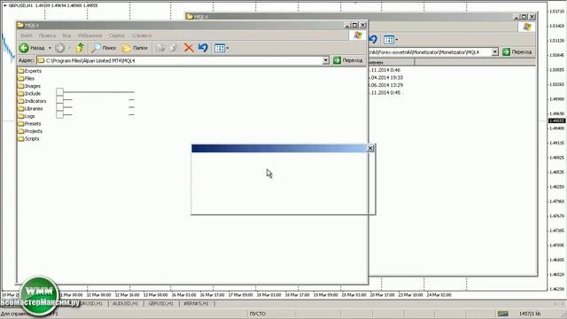Click connection status bars icon in status bar

point(502,314)
